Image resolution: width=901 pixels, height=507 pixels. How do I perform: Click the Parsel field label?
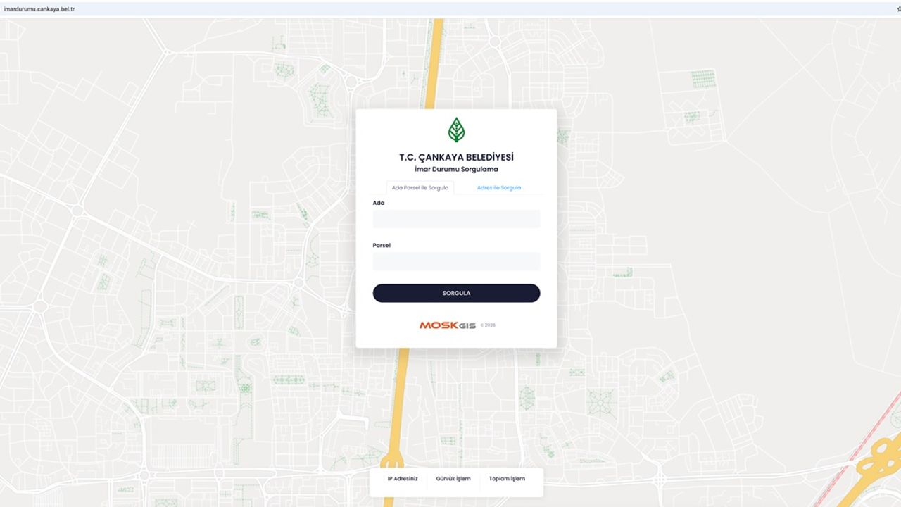tap(382, 245)
